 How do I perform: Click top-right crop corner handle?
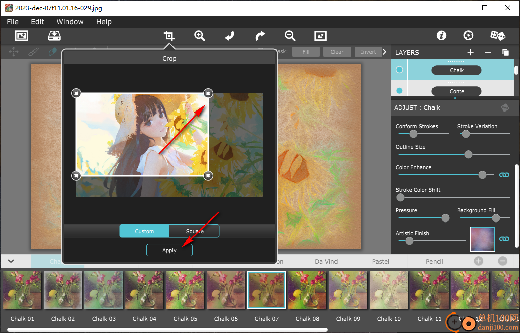[208, 93]
